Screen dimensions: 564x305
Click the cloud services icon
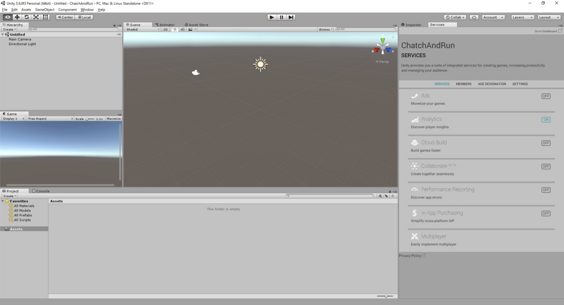pos(474,17)
